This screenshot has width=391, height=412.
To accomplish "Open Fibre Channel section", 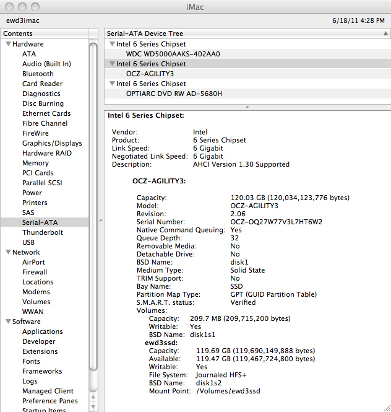I will (45, 123).
